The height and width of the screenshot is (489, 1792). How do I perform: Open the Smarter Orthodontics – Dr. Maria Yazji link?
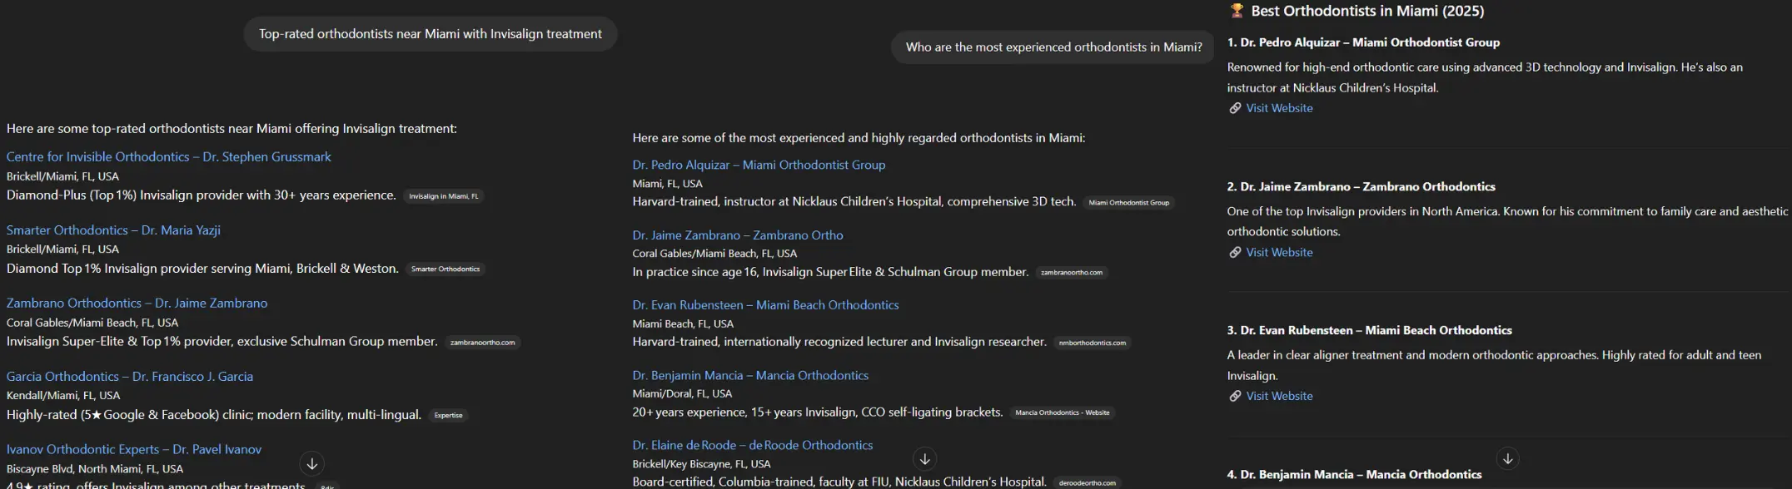pos(113,230)
